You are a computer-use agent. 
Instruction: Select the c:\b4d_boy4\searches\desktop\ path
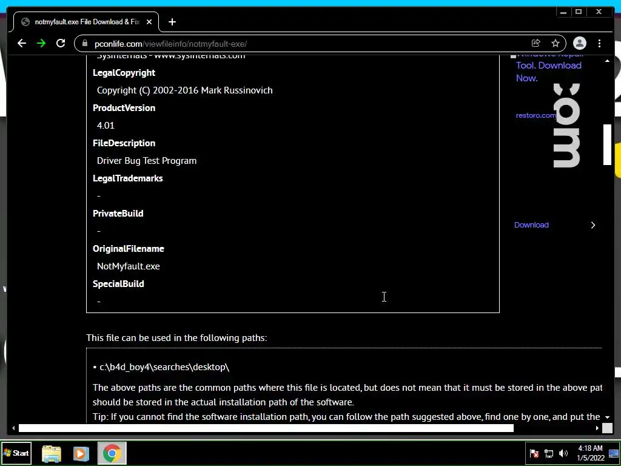point(164,367)
